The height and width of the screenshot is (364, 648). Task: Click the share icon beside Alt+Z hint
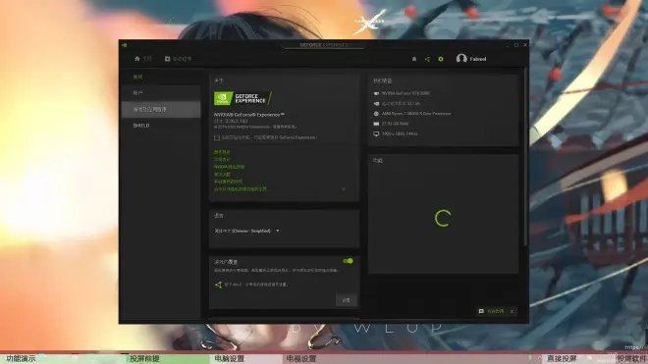[x=218, y=285]
